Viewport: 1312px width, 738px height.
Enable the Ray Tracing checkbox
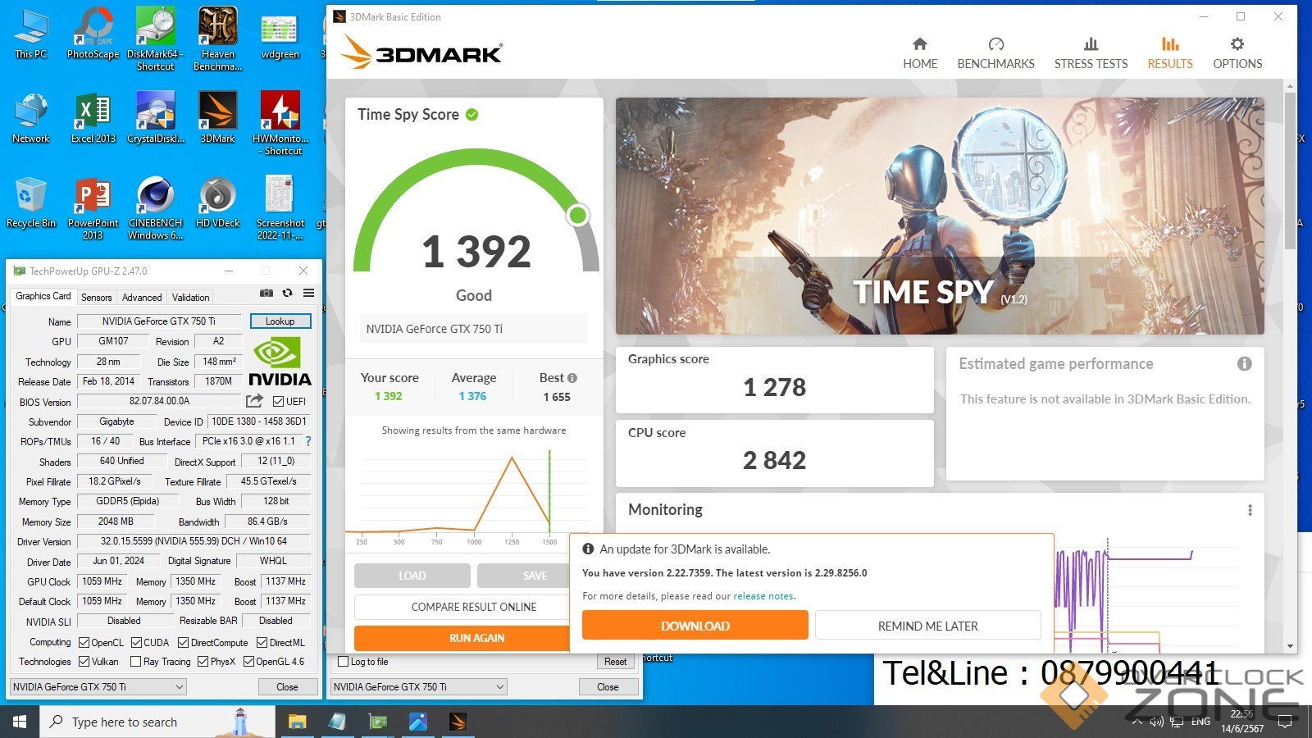pos(135,662)
